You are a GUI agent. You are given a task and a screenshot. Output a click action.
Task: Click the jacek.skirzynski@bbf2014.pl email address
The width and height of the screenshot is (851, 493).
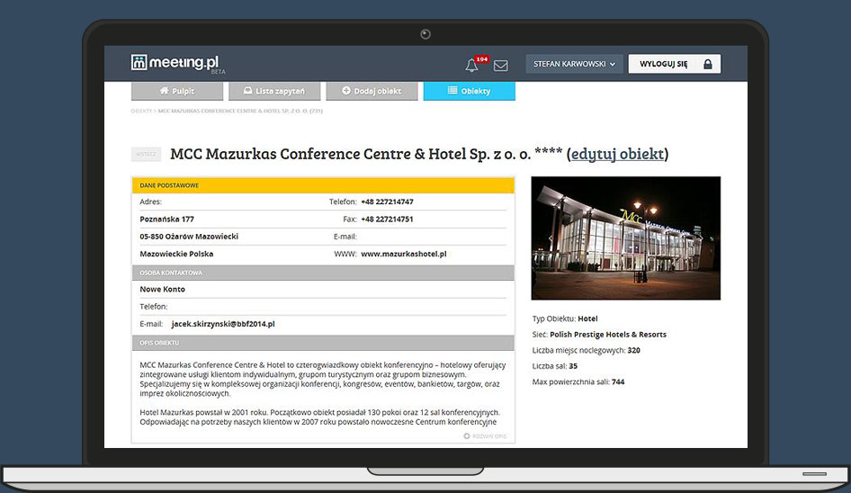click(223, 324)
